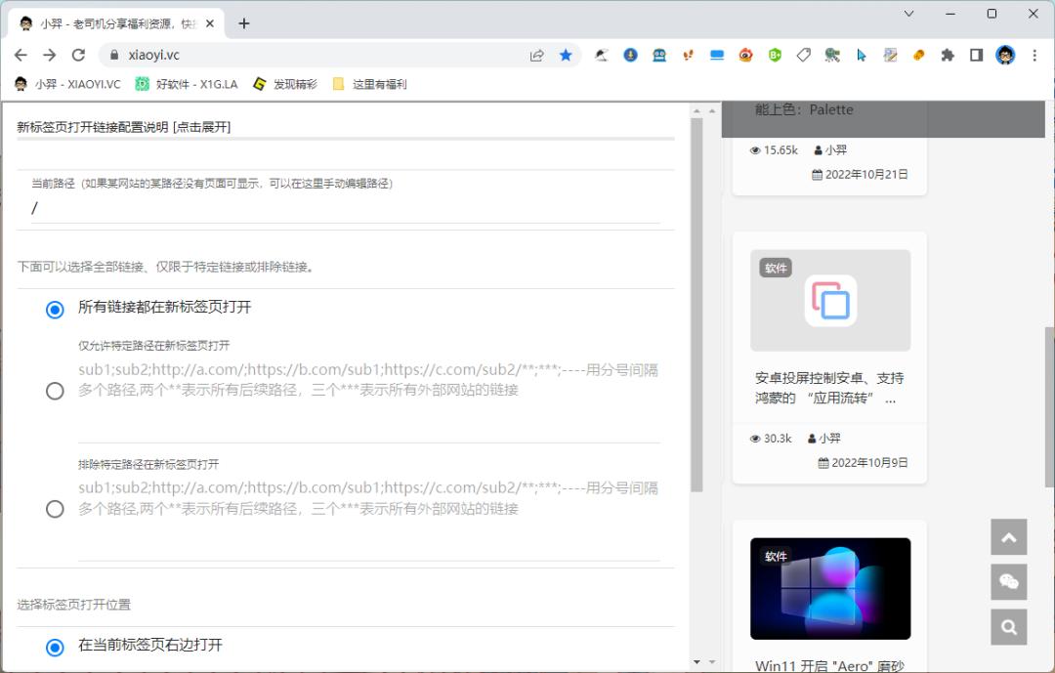Open the Sina Weibo extension icon
Viewport: 1055px width, 673px height.
[745, 56]
